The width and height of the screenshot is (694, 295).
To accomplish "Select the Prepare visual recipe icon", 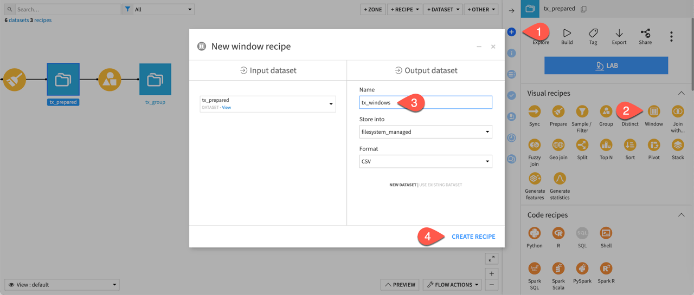I will coord(558,112).
